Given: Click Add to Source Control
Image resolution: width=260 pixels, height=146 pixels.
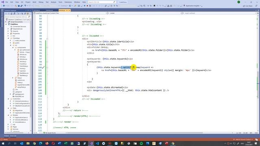Looking at the screenshot, I should pyautogui.click(x=243, y=140).
